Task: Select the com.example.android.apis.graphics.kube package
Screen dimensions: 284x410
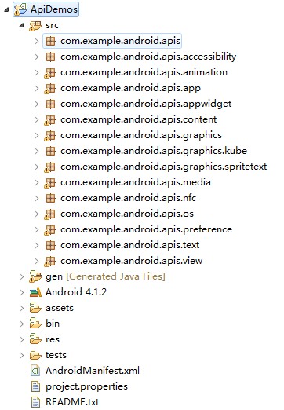Action: click(x=154, y=151)
